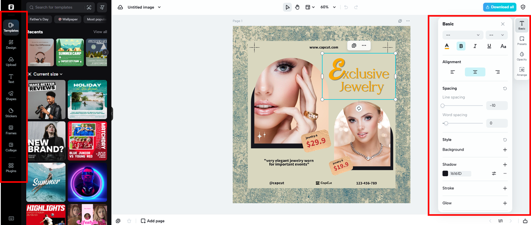
Task: Select the pointer select tool
Action: (287, 7)
